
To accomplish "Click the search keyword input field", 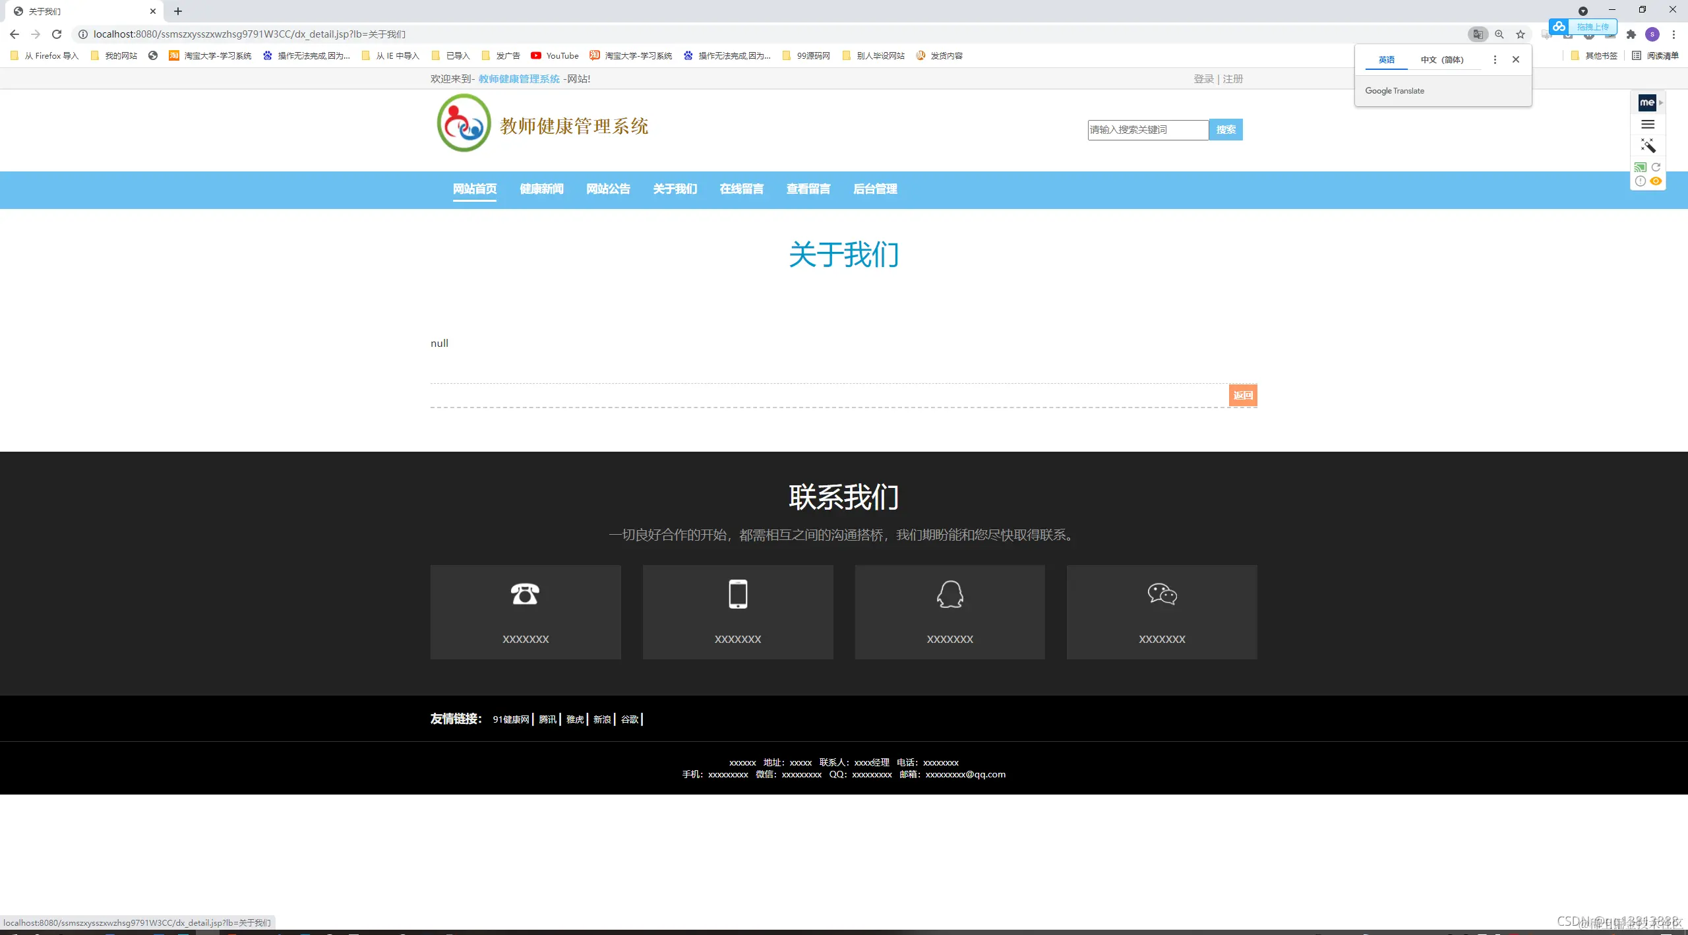I will [x=1148, y=129].
